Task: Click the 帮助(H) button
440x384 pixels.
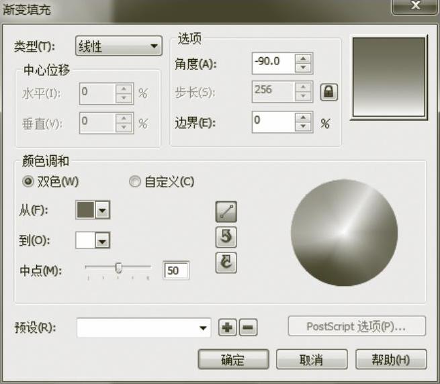Action: [391, 359]
